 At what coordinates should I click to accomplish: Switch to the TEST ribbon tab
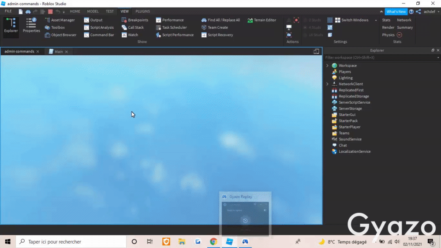[x=110, y=11]
